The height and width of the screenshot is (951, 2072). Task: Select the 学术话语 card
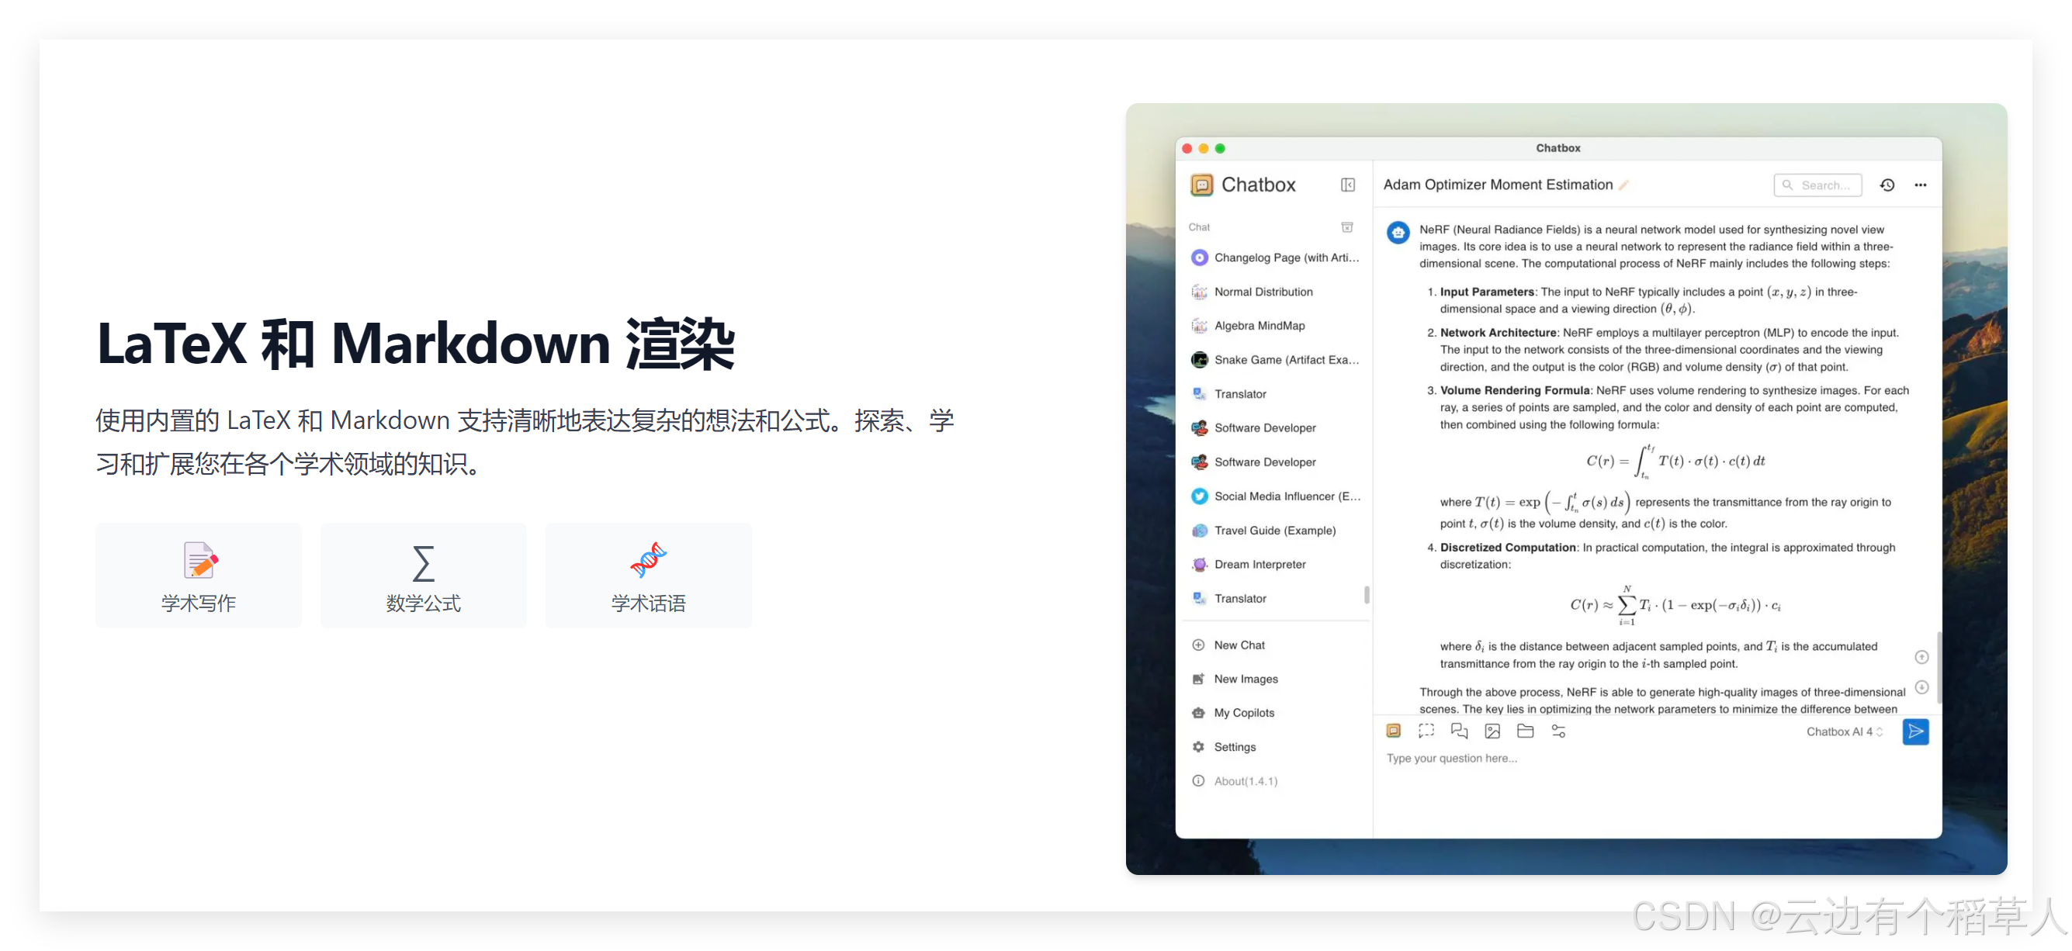click(x=648, y=576)
